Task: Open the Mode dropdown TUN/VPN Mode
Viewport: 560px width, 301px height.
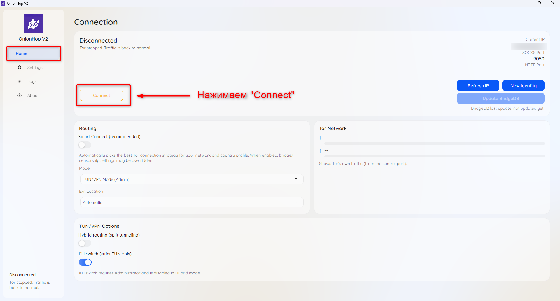Action: click(192, 179)
